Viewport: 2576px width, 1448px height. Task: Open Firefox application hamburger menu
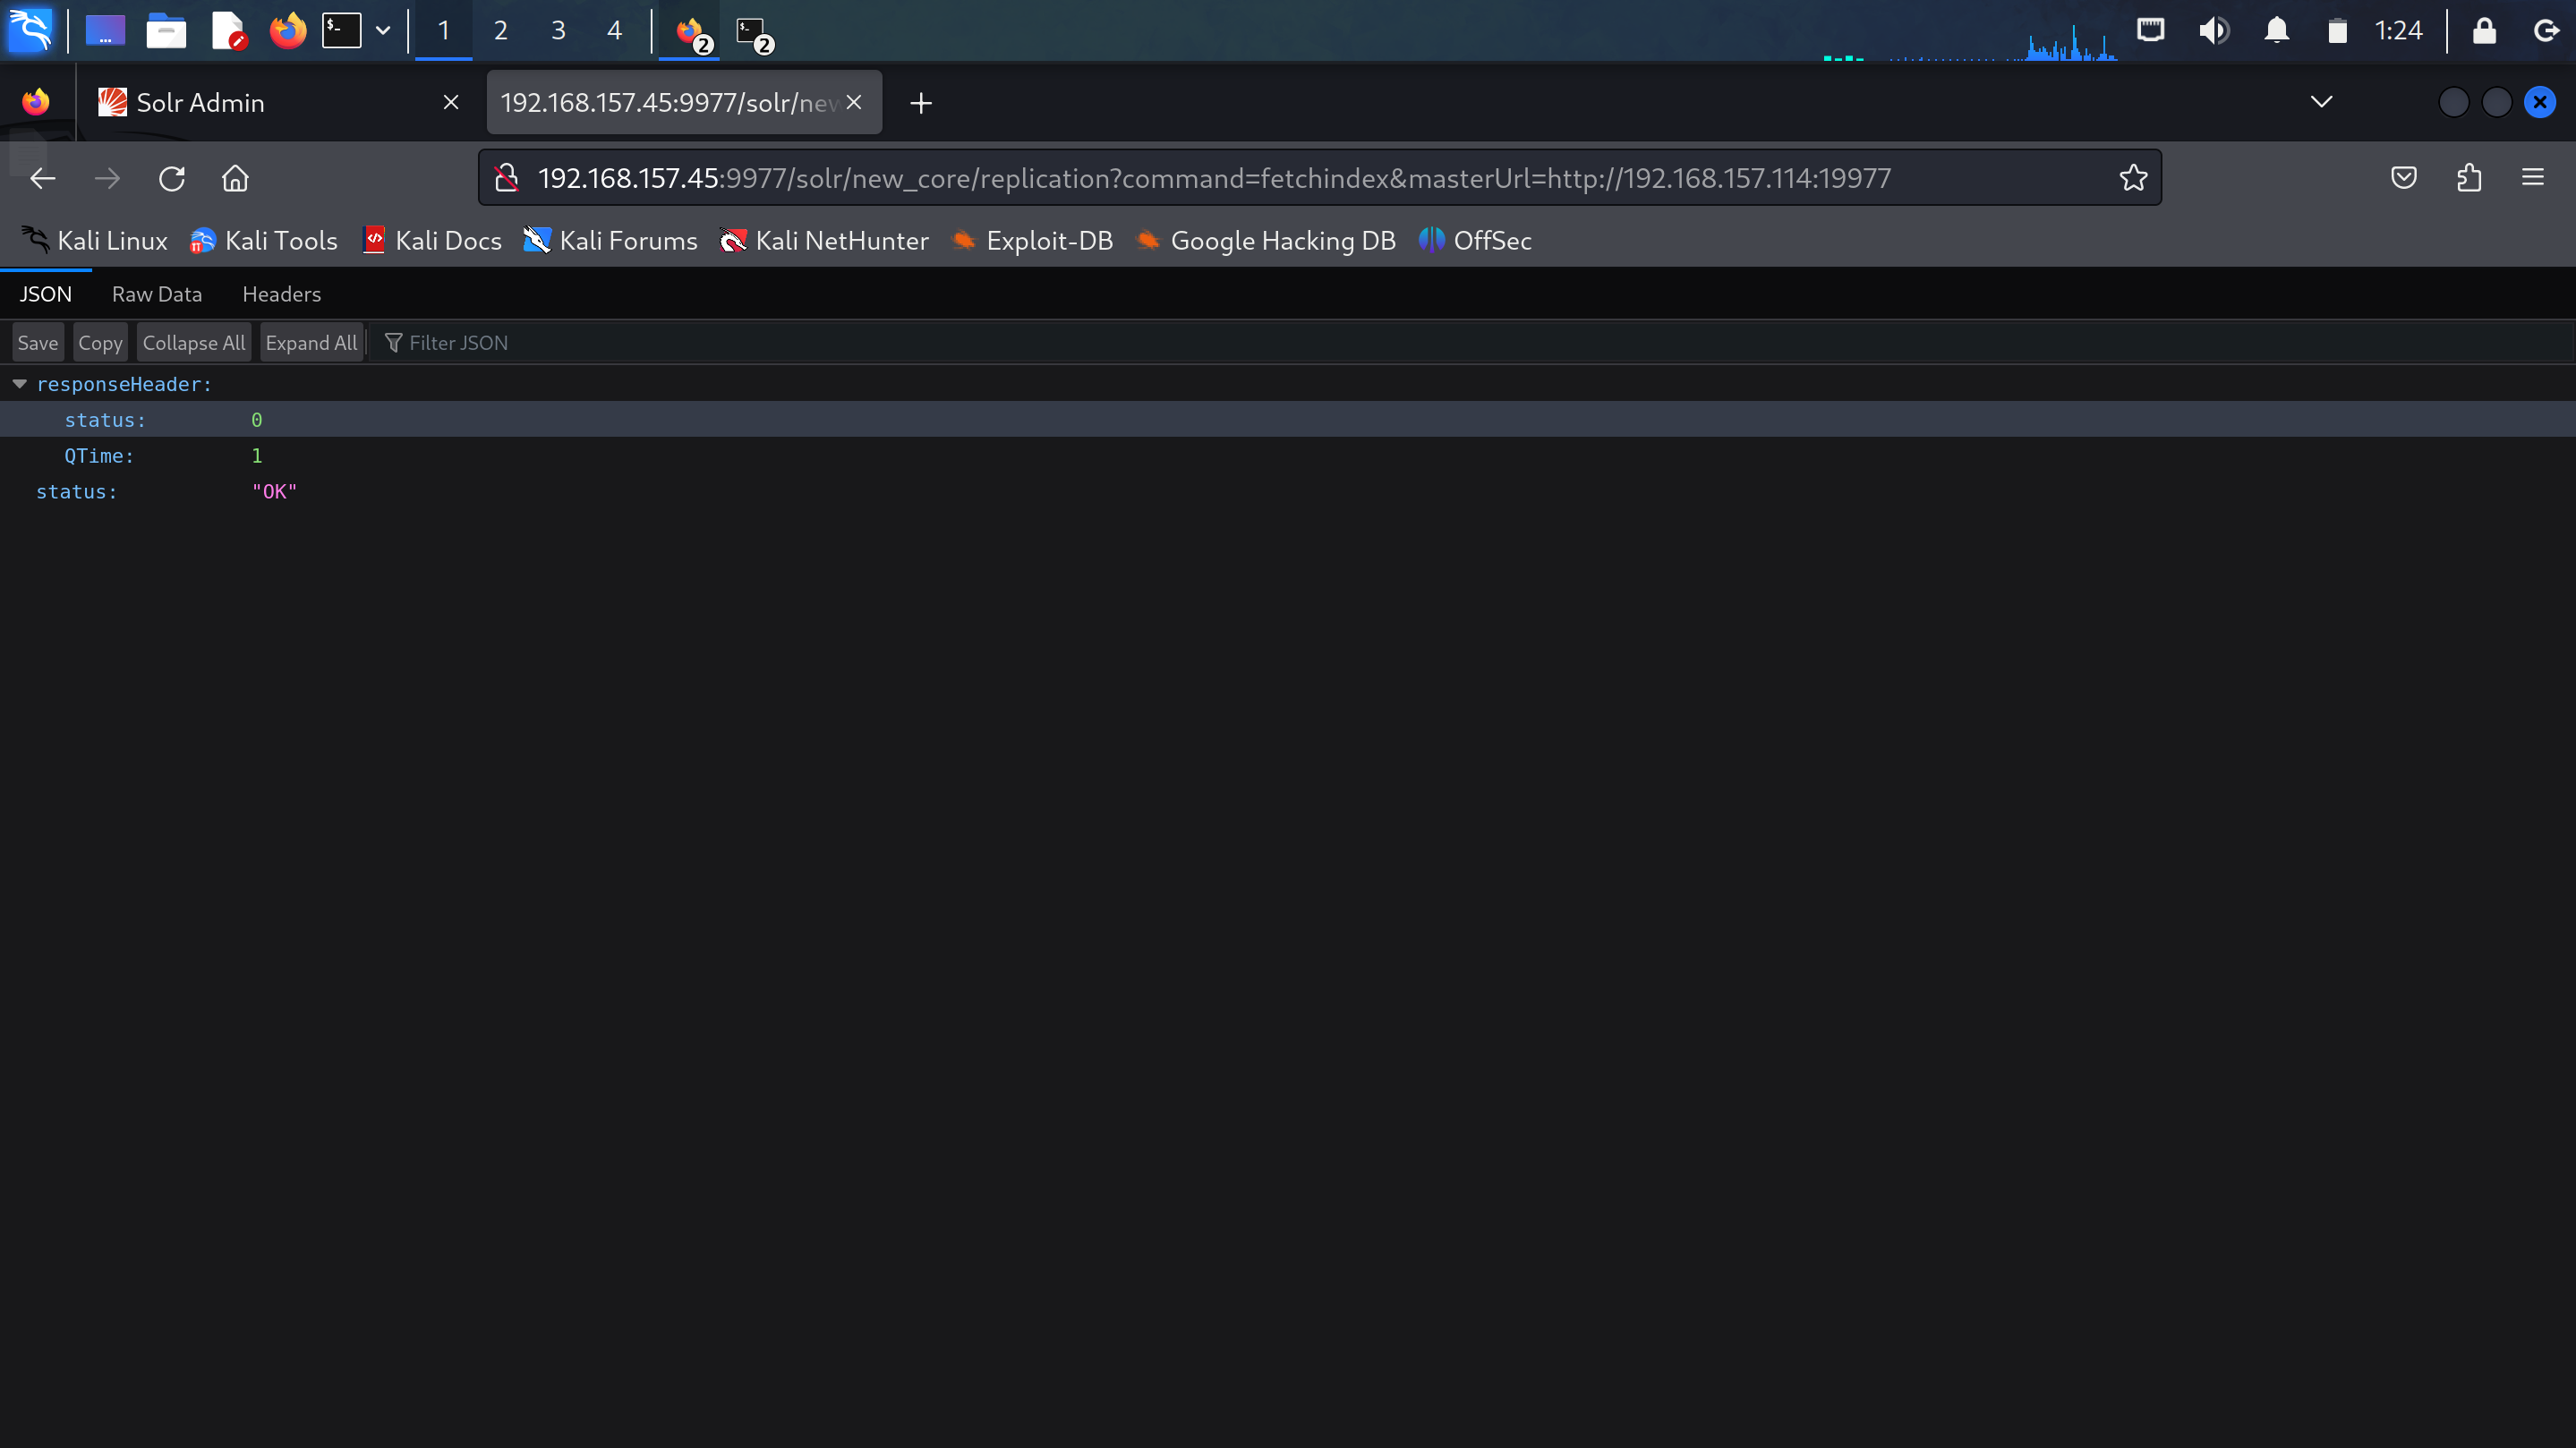2532,178
